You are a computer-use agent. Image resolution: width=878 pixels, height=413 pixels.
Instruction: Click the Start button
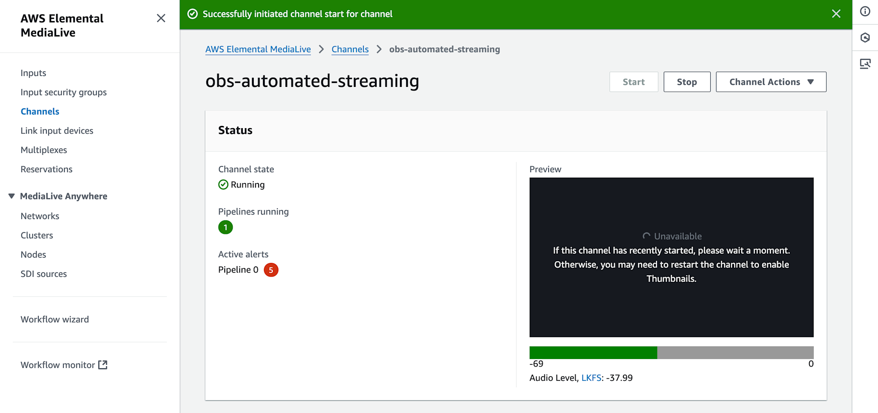pyautogui.click(x=633, y=82)
